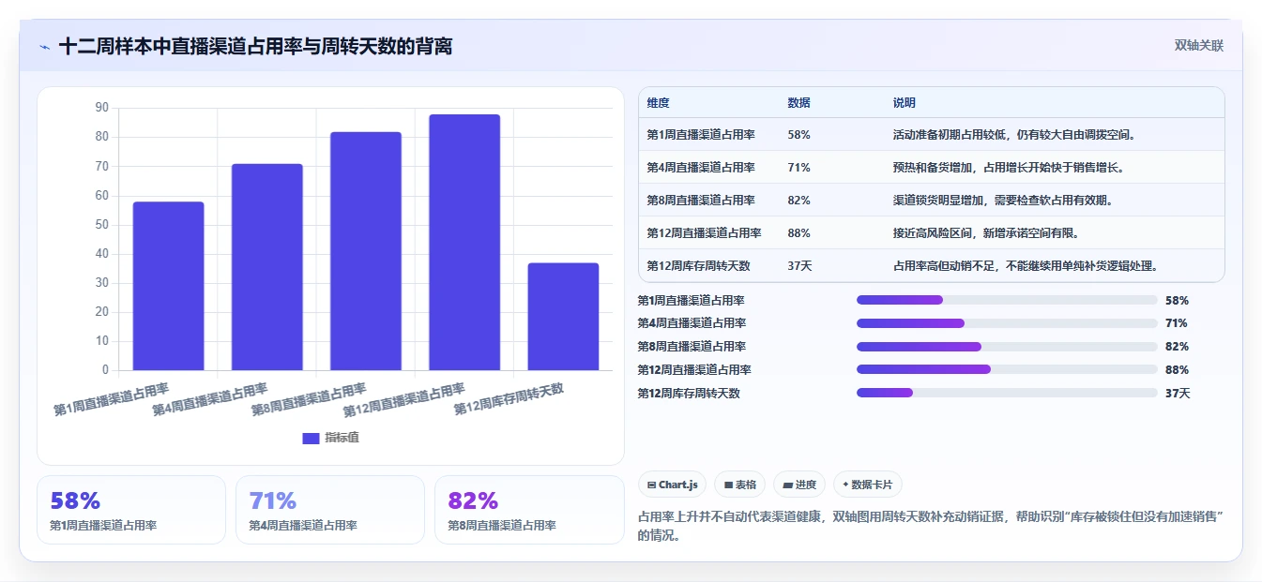Viewport: 1262px width, 582px height.
Task: Click the page title 十二周样本中直播渠道占用率
Action: (x=255, y=46)
